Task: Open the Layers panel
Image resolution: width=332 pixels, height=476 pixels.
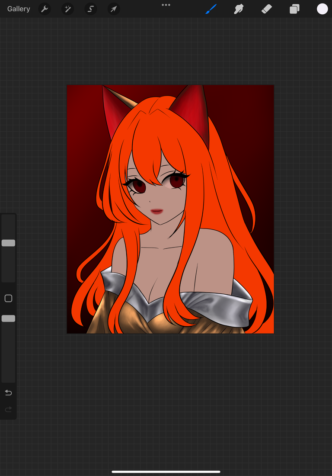Action: pos(294,9)
